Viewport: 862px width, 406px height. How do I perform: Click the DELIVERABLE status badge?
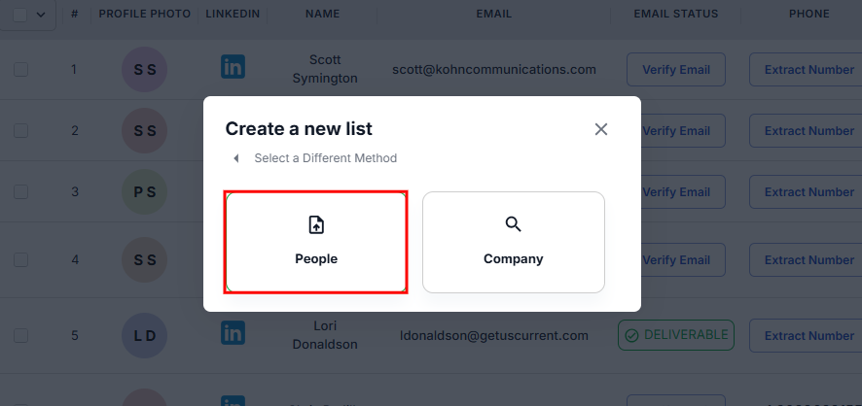676,335
